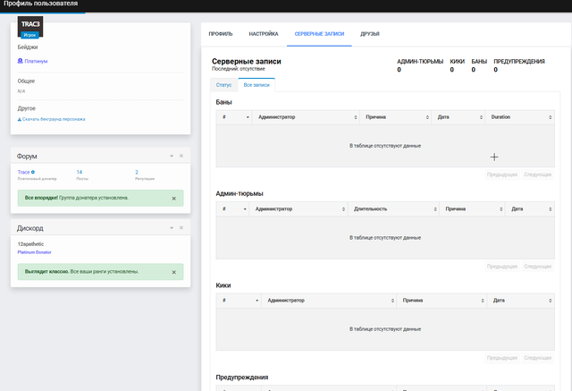Sort Админ-тюрьмы table by Длительность
Viewport: 572px width, 391px height.
click(x=393, y=208)
